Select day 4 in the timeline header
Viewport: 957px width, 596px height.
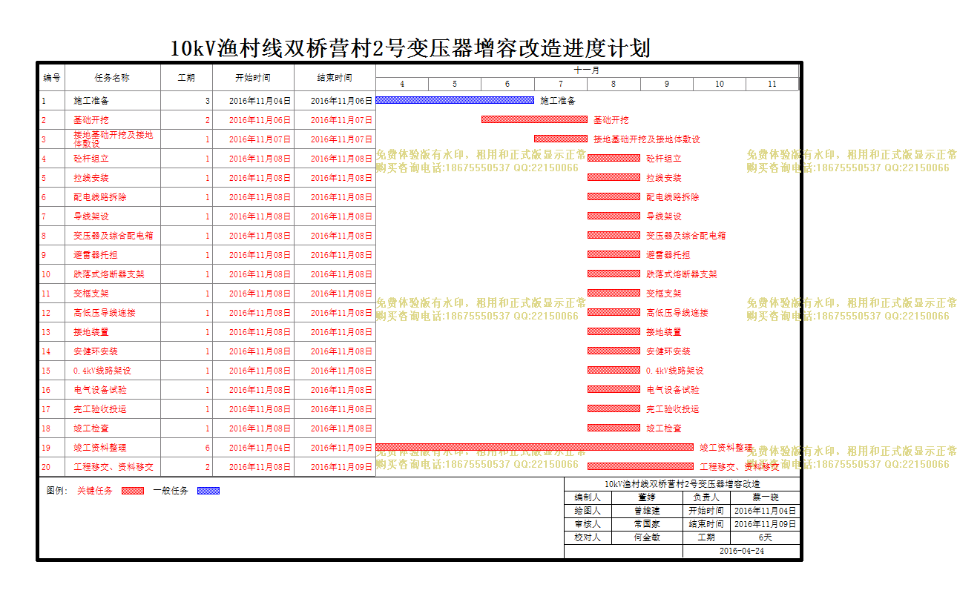tap(402, 84)
